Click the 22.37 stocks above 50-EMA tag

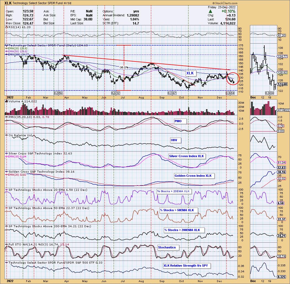tap(282, 219)
